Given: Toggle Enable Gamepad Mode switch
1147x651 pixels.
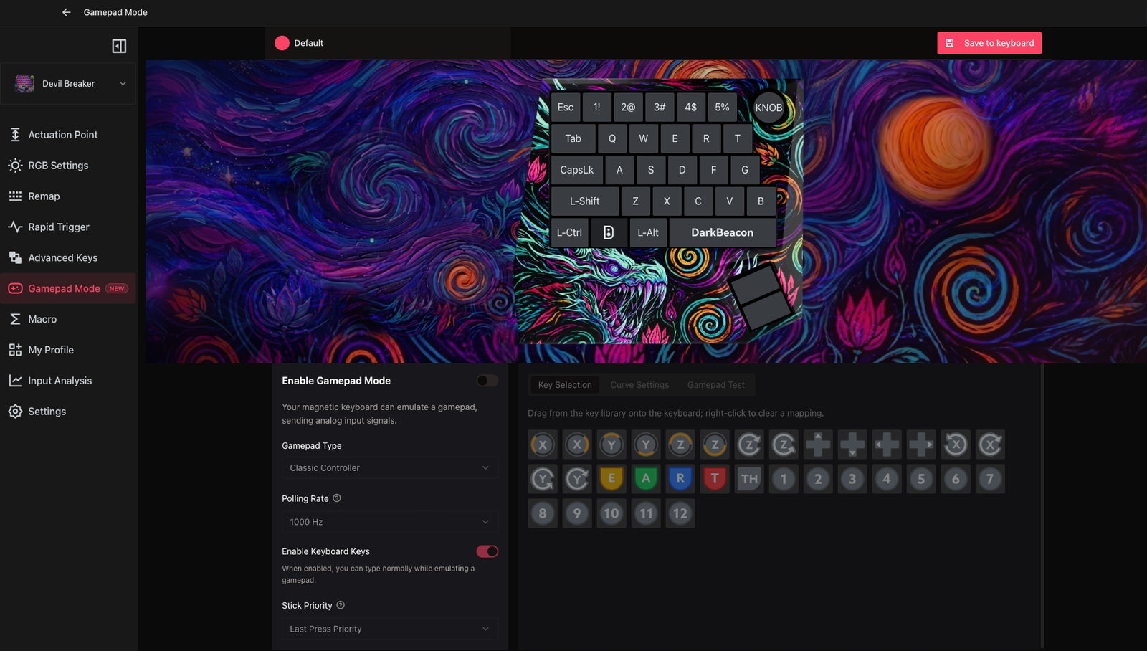Looking at the screenshot, I should tap(487, 381).
